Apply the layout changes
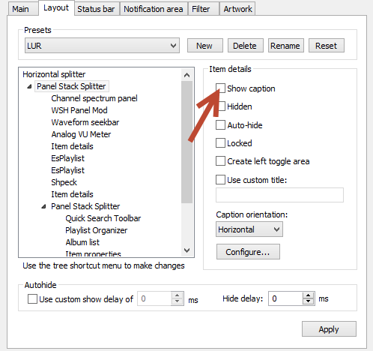The width and height of the screenshot is (373, 351). point(329,329)
